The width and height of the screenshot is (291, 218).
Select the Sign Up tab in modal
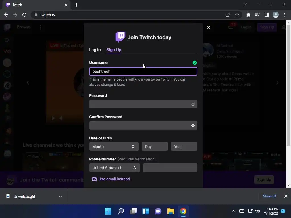[114, 50]
